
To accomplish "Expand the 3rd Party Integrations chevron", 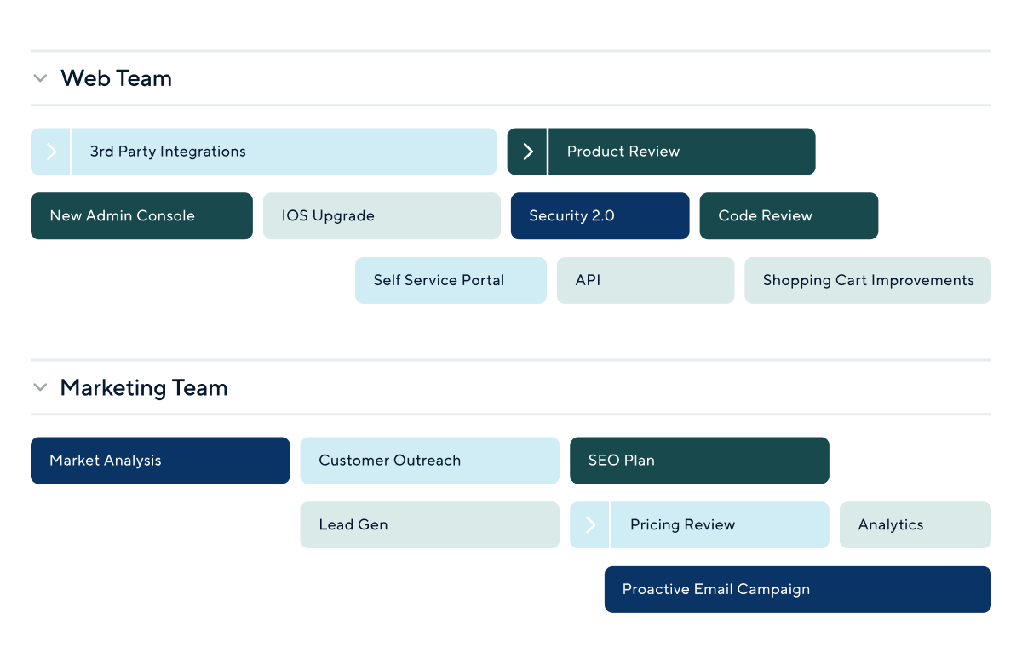I will [x=51, y=152].
